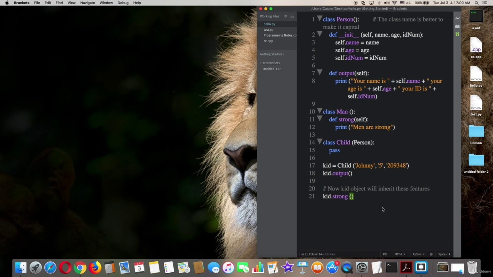493x277 pixels.
Task: Select untitled folder 2 on desktop
Action: pyautogui.click(x=476, y=164)
